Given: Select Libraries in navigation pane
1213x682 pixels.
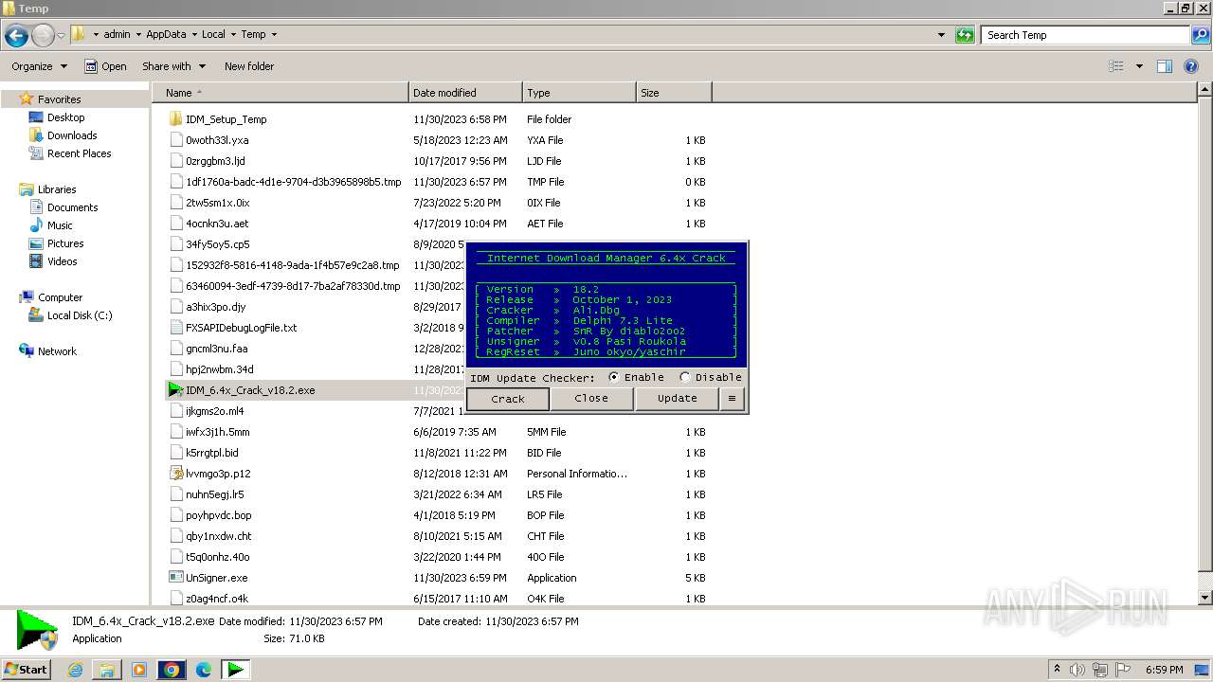Looking at the screenshot, I should (x=56, y=189).
